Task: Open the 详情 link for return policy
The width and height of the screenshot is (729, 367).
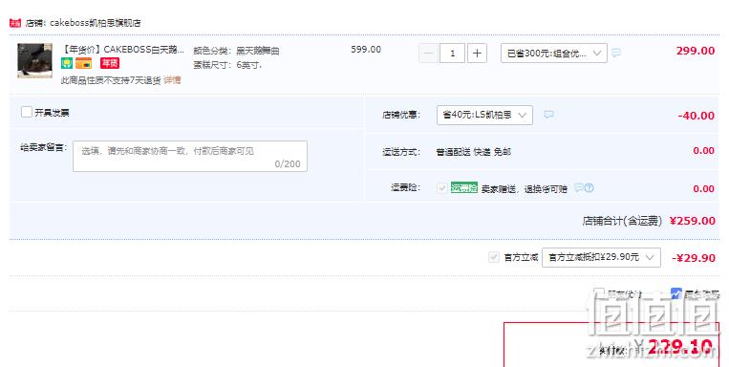Action: [x=172, y=80]
